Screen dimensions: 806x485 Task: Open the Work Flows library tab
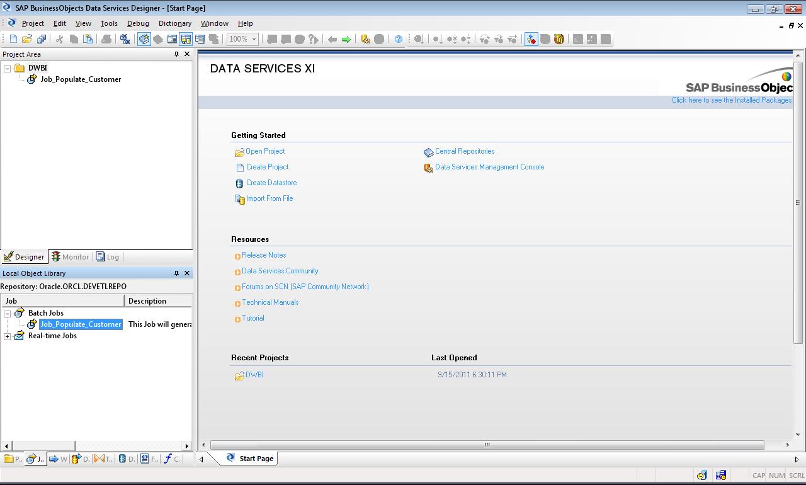(x=58, y=459)
